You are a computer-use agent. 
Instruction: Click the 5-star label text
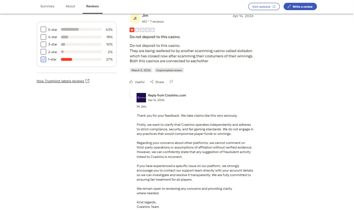point(53,29)
